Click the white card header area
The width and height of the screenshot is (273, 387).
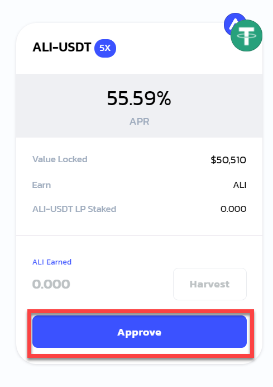[140, 48]
